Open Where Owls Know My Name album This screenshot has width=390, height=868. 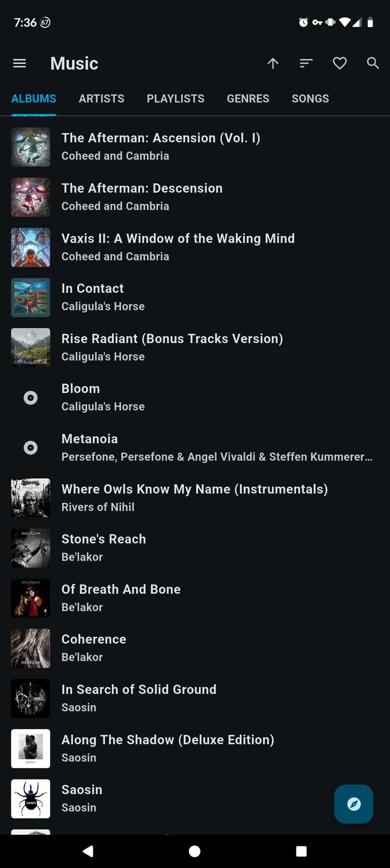coord(194,497)
